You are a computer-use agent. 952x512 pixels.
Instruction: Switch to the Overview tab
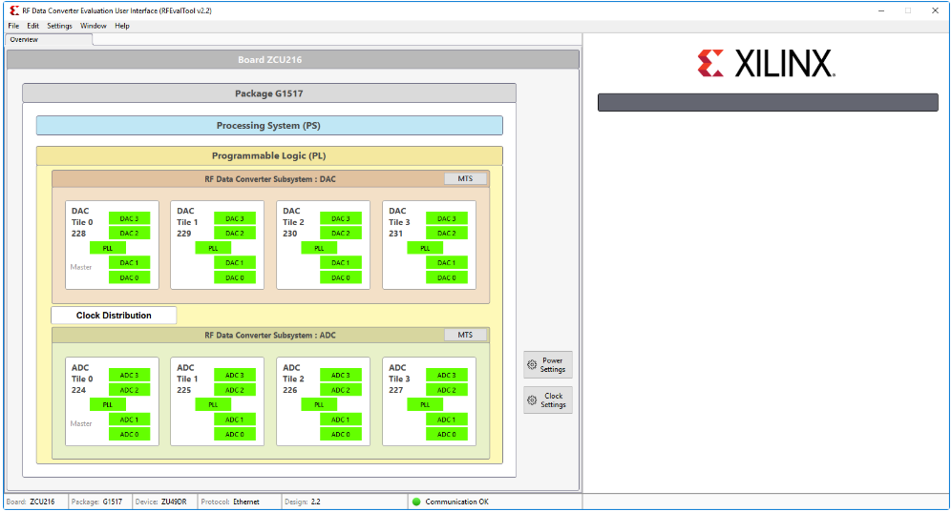pos(25,40)
